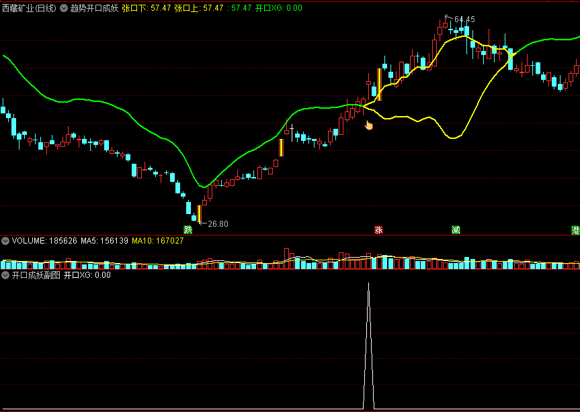Select 开口XG: 0.00 in the sub-chart header
The height and width of the screenshot is (412, 580).
(x=87, y=275)
